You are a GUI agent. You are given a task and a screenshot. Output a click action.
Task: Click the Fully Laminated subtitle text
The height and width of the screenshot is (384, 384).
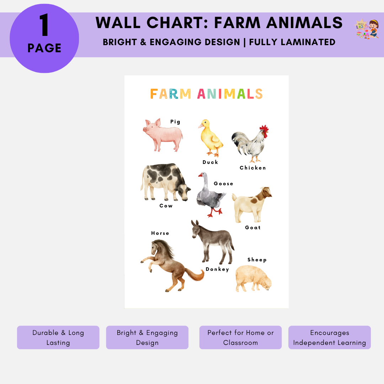click(x=292, y=42)
